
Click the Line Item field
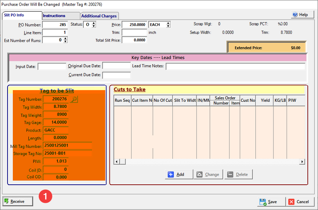tap(55, 32)
